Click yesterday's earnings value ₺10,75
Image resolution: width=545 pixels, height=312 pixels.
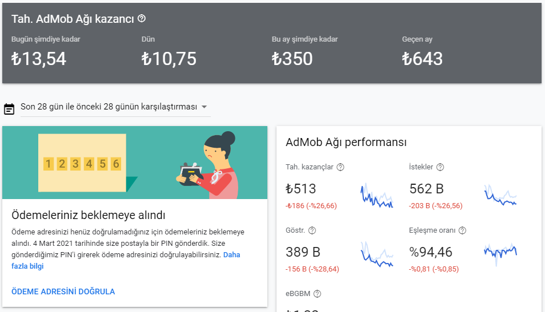(169, 59)
